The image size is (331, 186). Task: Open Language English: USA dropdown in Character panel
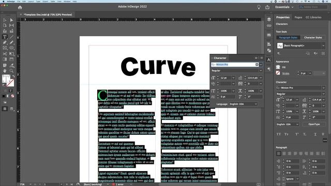point(244,104)
